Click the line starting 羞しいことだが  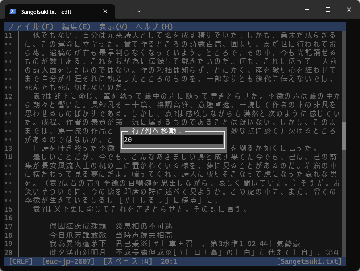pos(185,157)
